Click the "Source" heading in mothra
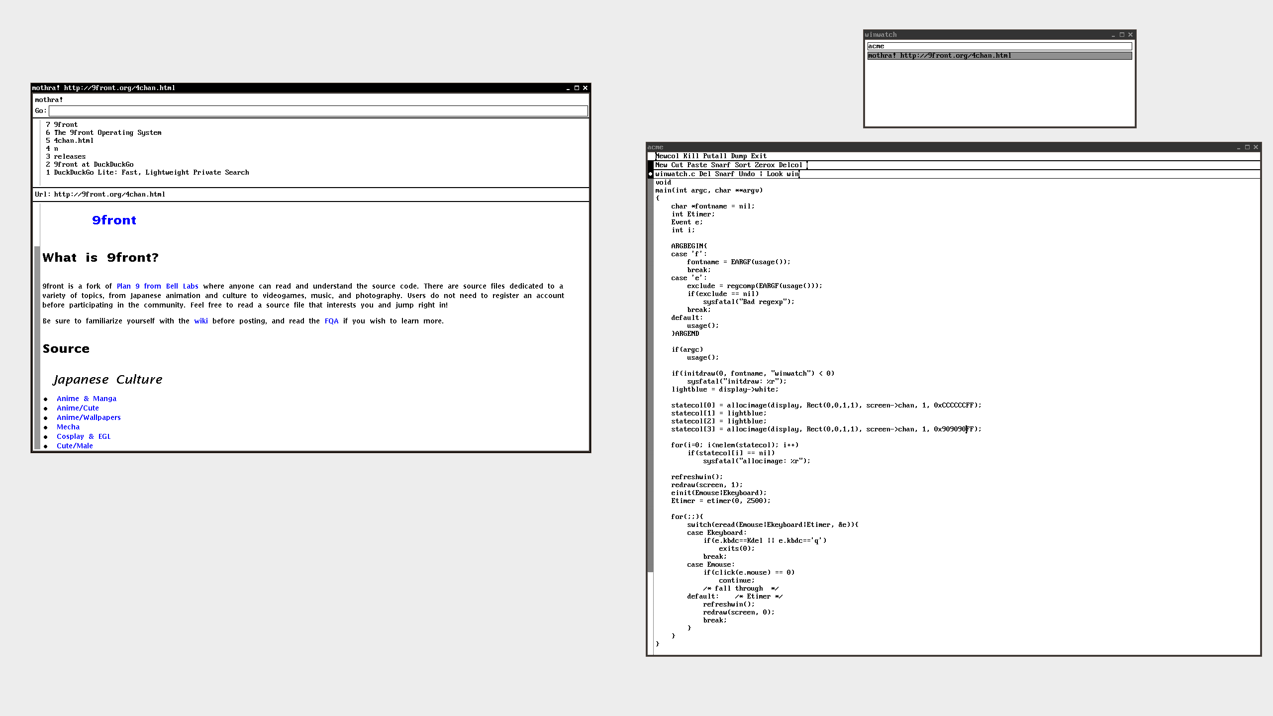This screenshot has width=1273, height=716. tap(66, 349)
